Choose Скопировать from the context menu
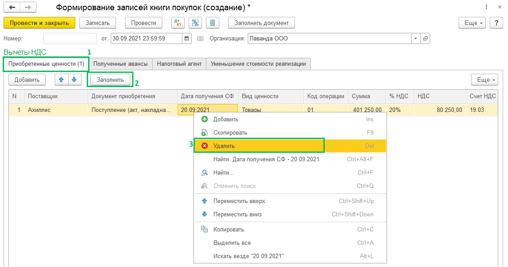The height and width of the screenshot is (267, 508). point(230,132)
